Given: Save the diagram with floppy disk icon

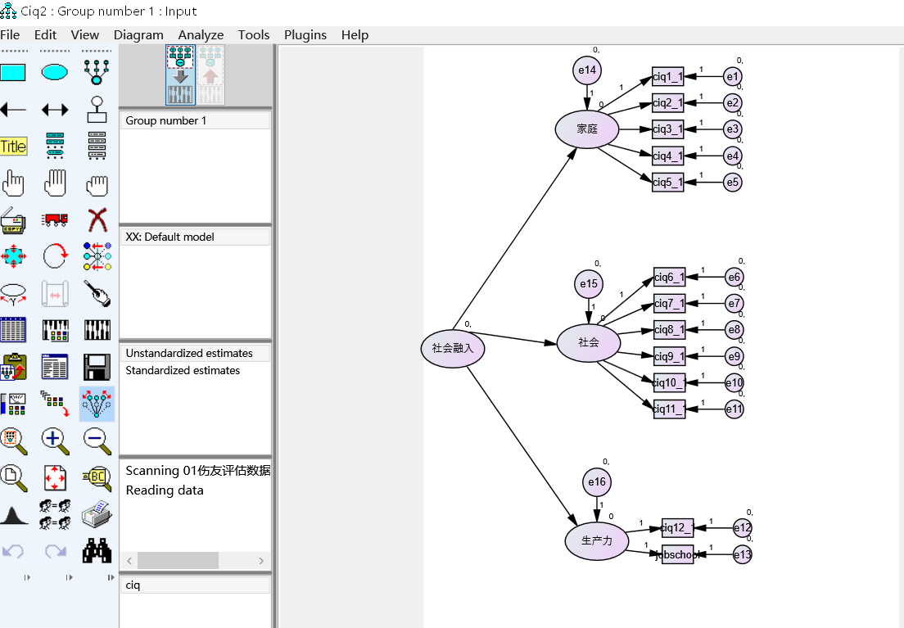Looking at the screenshot, I should (x=97, y=367).
